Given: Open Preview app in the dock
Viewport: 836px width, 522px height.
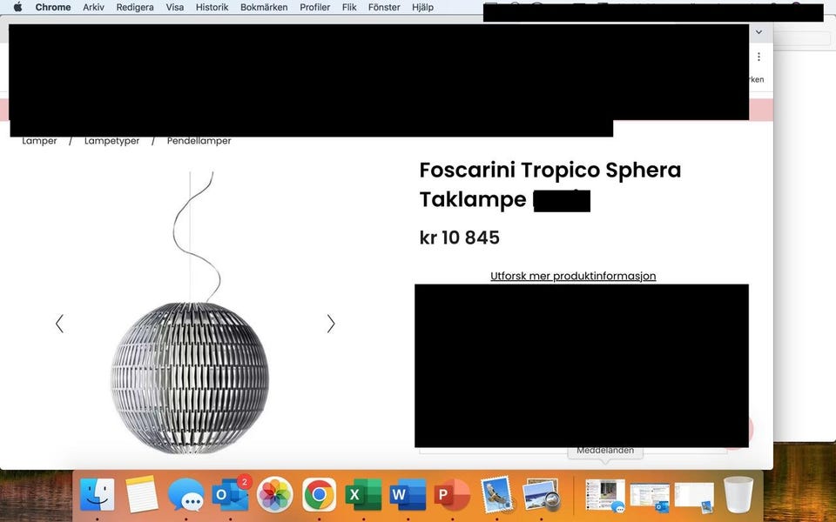Looking at the screenshot, I should click(541, 495).
